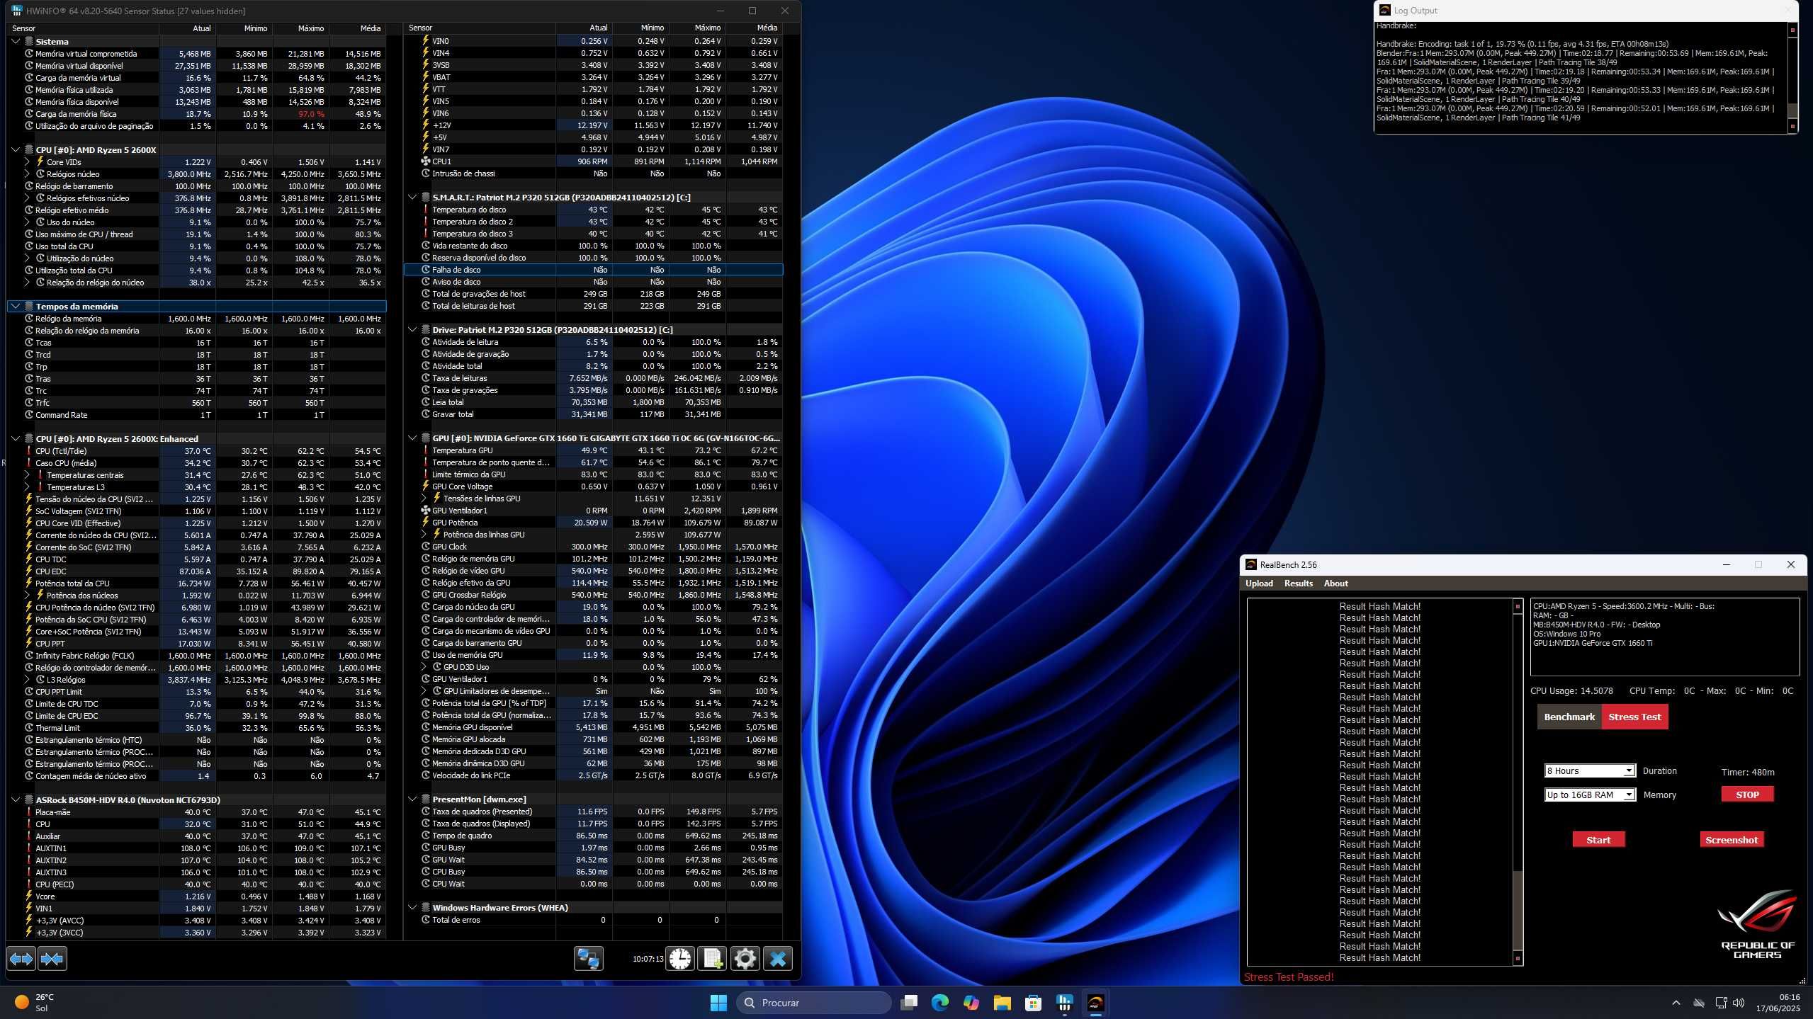Reset min/max values with the clock icon
The height and width of the screenshot is (1019, 1813).
click(680, 959)
